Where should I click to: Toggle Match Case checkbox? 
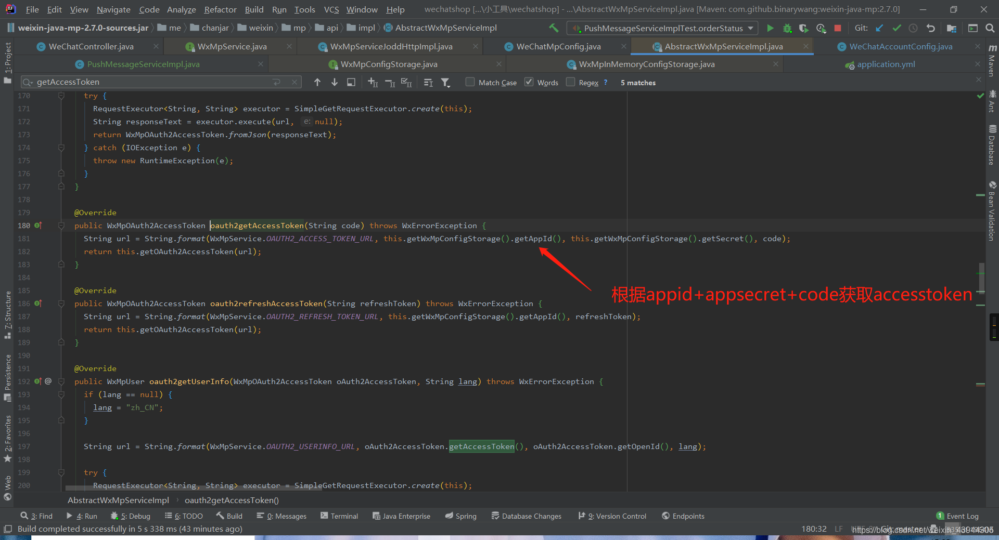pyautogui.click(x=470, y=82)
